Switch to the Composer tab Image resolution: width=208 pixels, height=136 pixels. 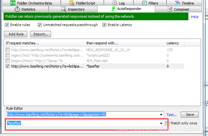pyautogui.click(x=178, y=9)
